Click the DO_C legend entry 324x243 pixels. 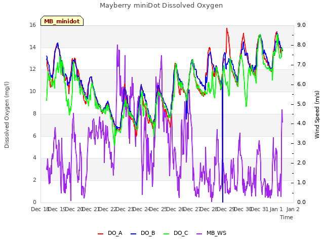pyautogui.click(x=176, y=233)
